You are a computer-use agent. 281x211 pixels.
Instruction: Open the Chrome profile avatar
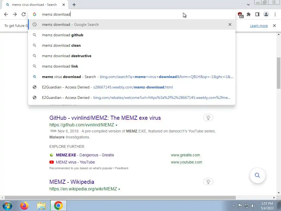[x=266, y=14]
